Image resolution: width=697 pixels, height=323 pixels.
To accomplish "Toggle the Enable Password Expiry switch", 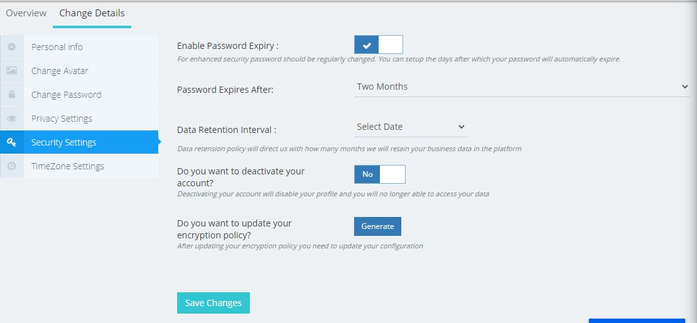I will [378, 45].
